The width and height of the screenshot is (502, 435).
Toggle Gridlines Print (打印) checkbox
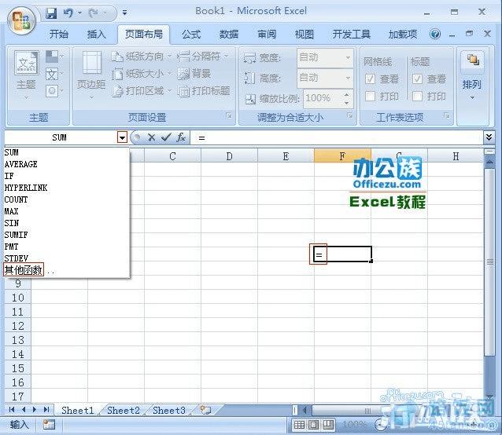370,96
